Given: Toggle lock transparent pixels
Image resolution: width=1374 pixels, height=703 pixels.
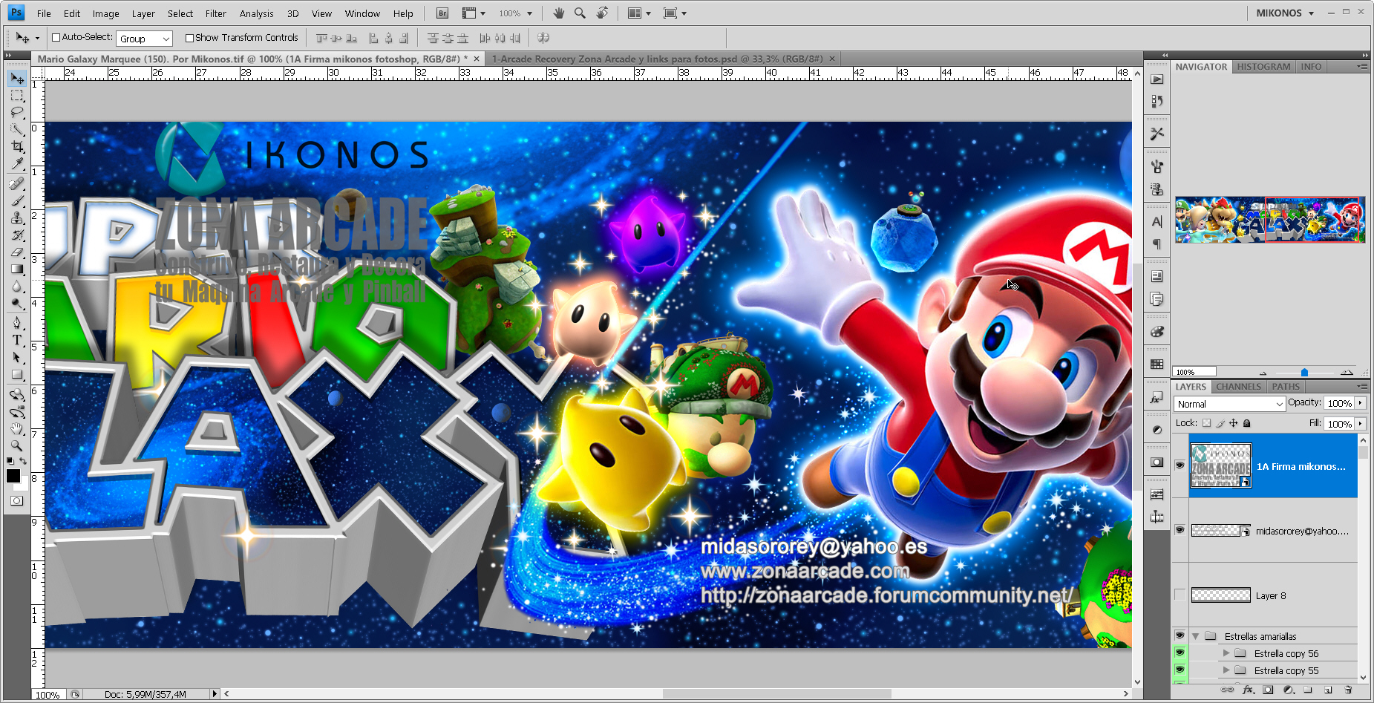Looking at the screenshot, I should (1206, 423).
